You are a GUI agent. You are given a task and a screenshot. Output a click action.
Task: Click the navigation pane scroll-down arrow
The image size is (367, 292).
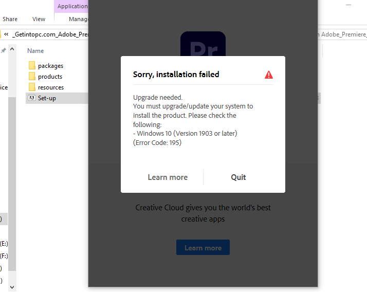[12, 287]
